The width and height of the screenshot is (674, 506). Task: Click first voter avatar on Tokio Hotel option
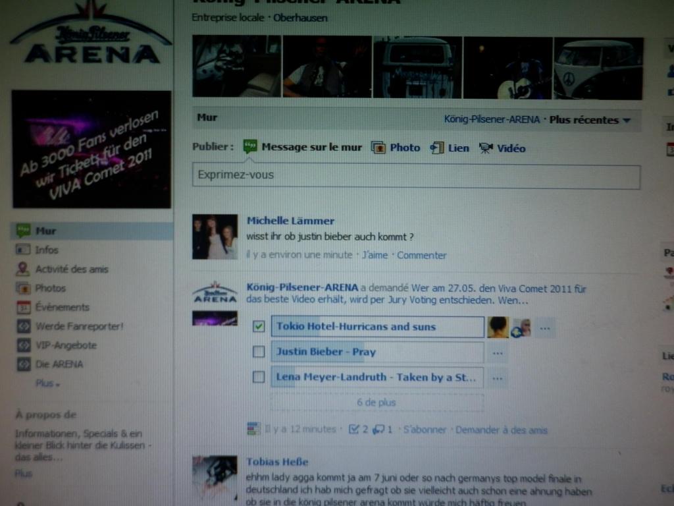(x=498, y=327)
